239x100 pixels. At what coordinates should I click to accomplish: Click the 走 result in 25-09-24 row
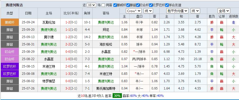[233, 23]
